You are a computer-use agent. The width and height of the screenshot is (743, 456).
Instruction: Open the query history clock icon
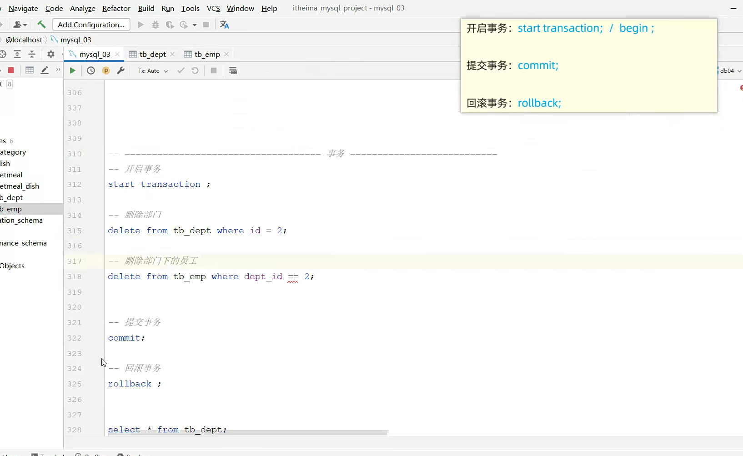(91, 70)
